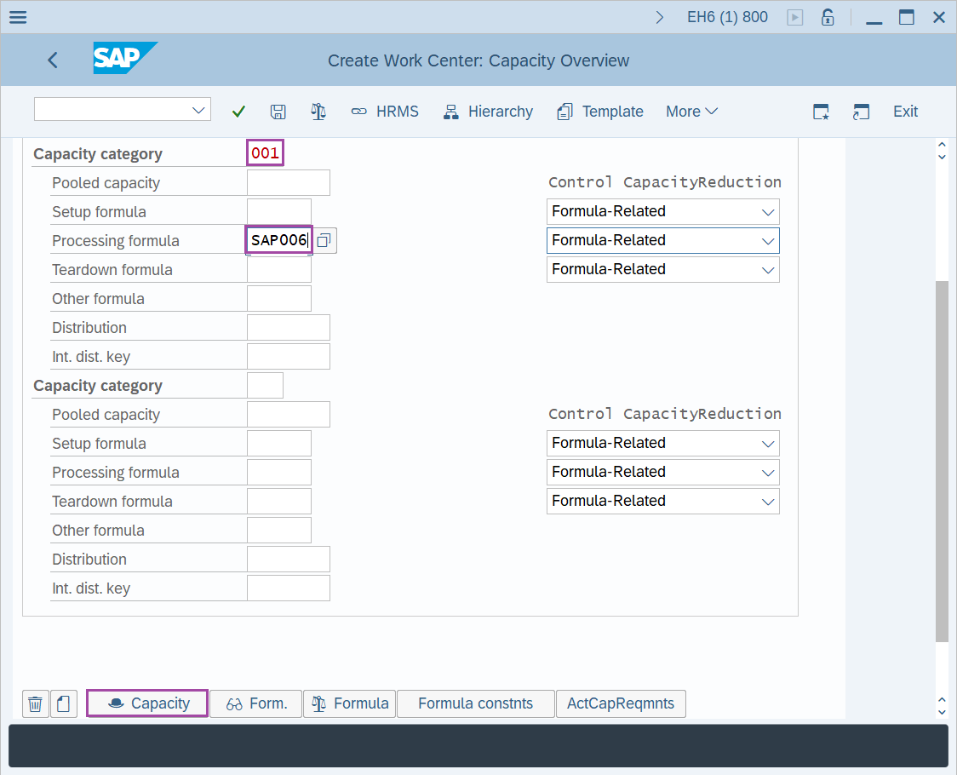The width and height of the screenshot is (957, 775).
Task: Click the SAP back arrow
Action: point(53,60)
